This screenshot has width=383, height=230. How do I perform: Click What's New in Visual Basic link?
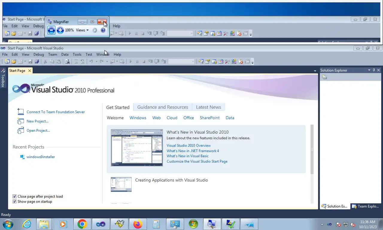pyautogui.click(x=188, y=156)
